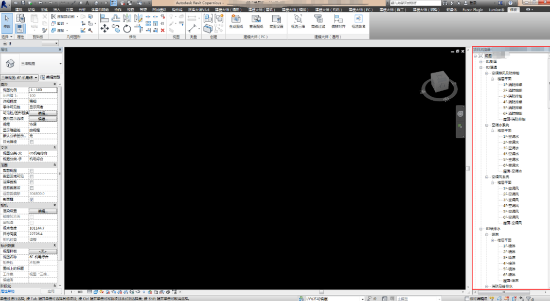Click the ViewCube in the 3D view

coord(439,82)
